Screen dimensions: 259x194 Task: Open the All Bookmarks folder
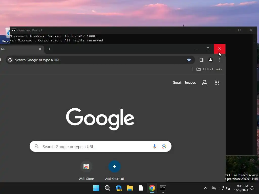(x=209, y=69)
